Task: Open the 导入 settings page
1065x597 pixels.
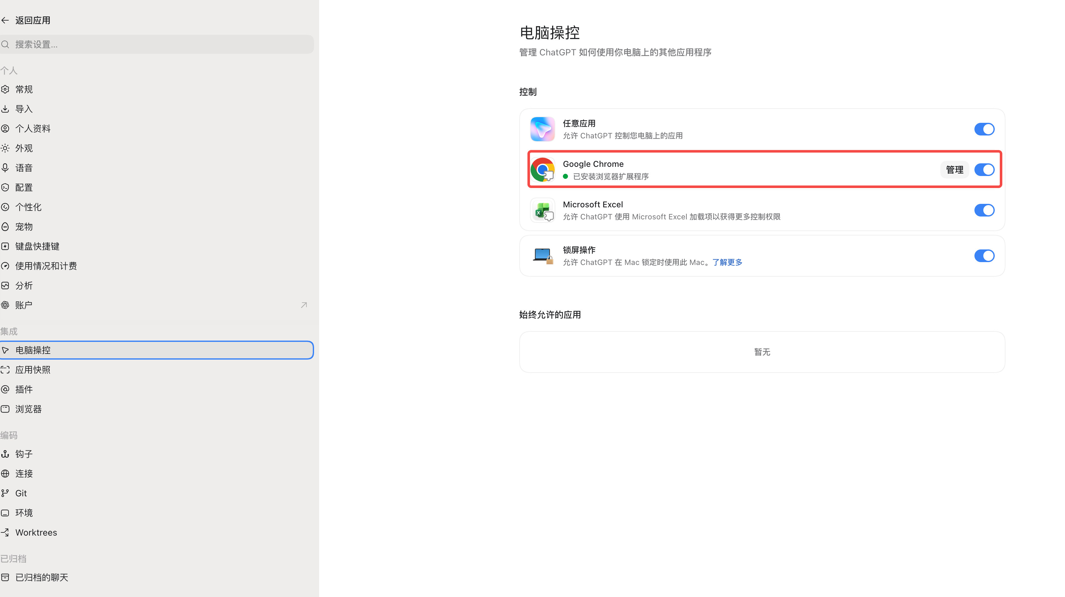Action: click(157, 109)
